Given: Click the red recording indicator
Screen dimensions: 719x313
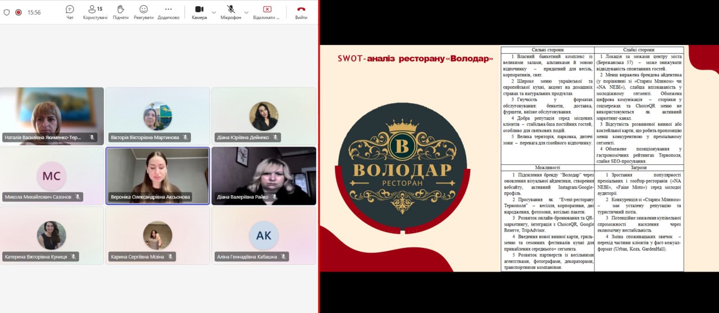Looking at the screenshot, I should (19, 12).
